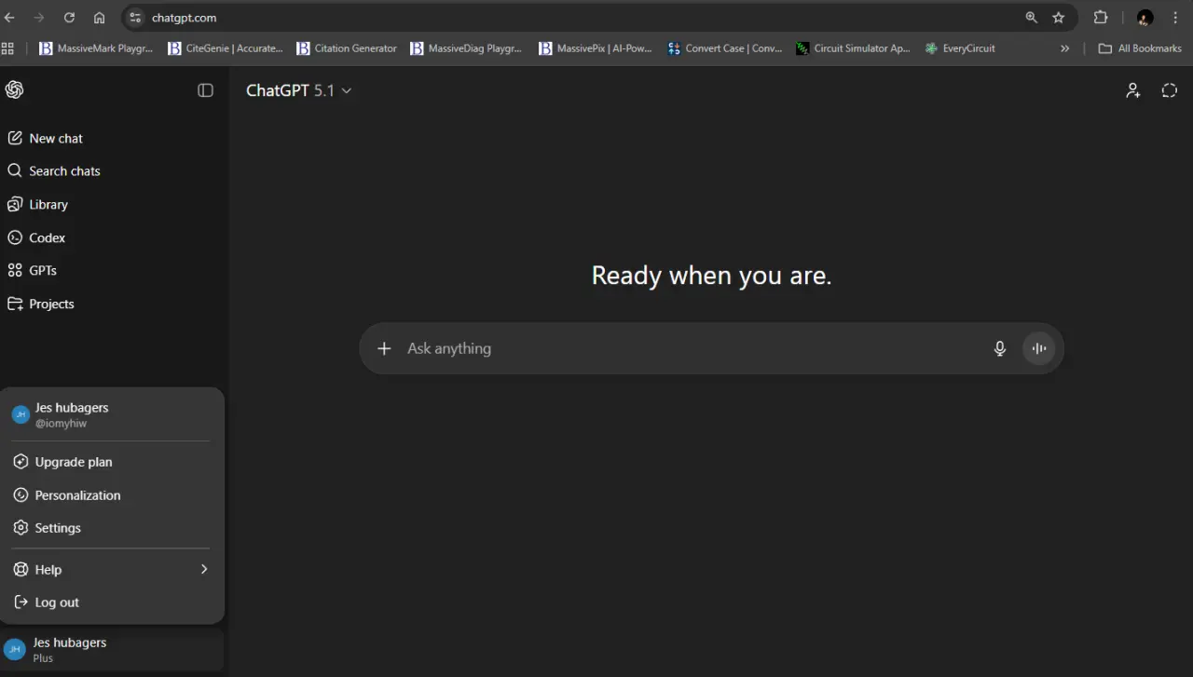Screen dimensions: 1193x677
Task: Open Projects in the sidebar
Action: coord(41,304)
